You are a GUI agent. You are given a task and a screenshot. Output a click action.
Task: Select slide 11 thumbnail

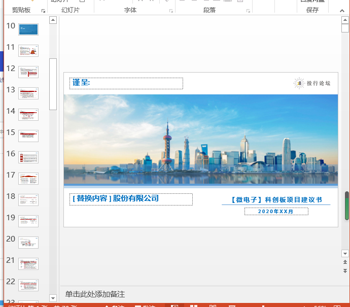tap(28, 51)
